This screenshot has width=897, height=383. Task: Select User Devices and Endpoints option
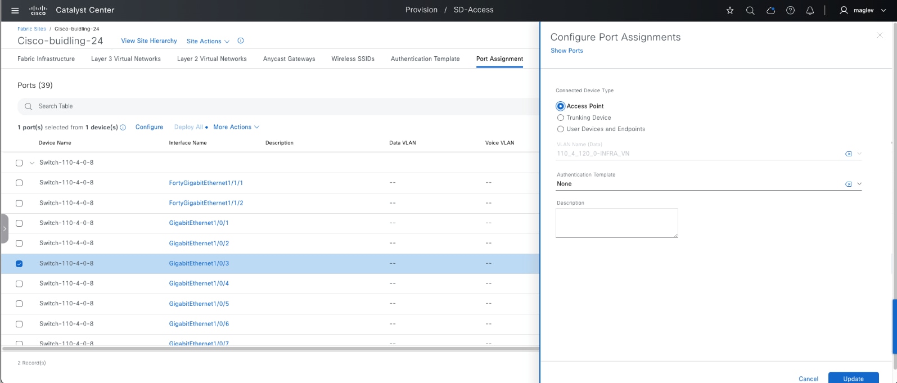click(x=561, y=129)
